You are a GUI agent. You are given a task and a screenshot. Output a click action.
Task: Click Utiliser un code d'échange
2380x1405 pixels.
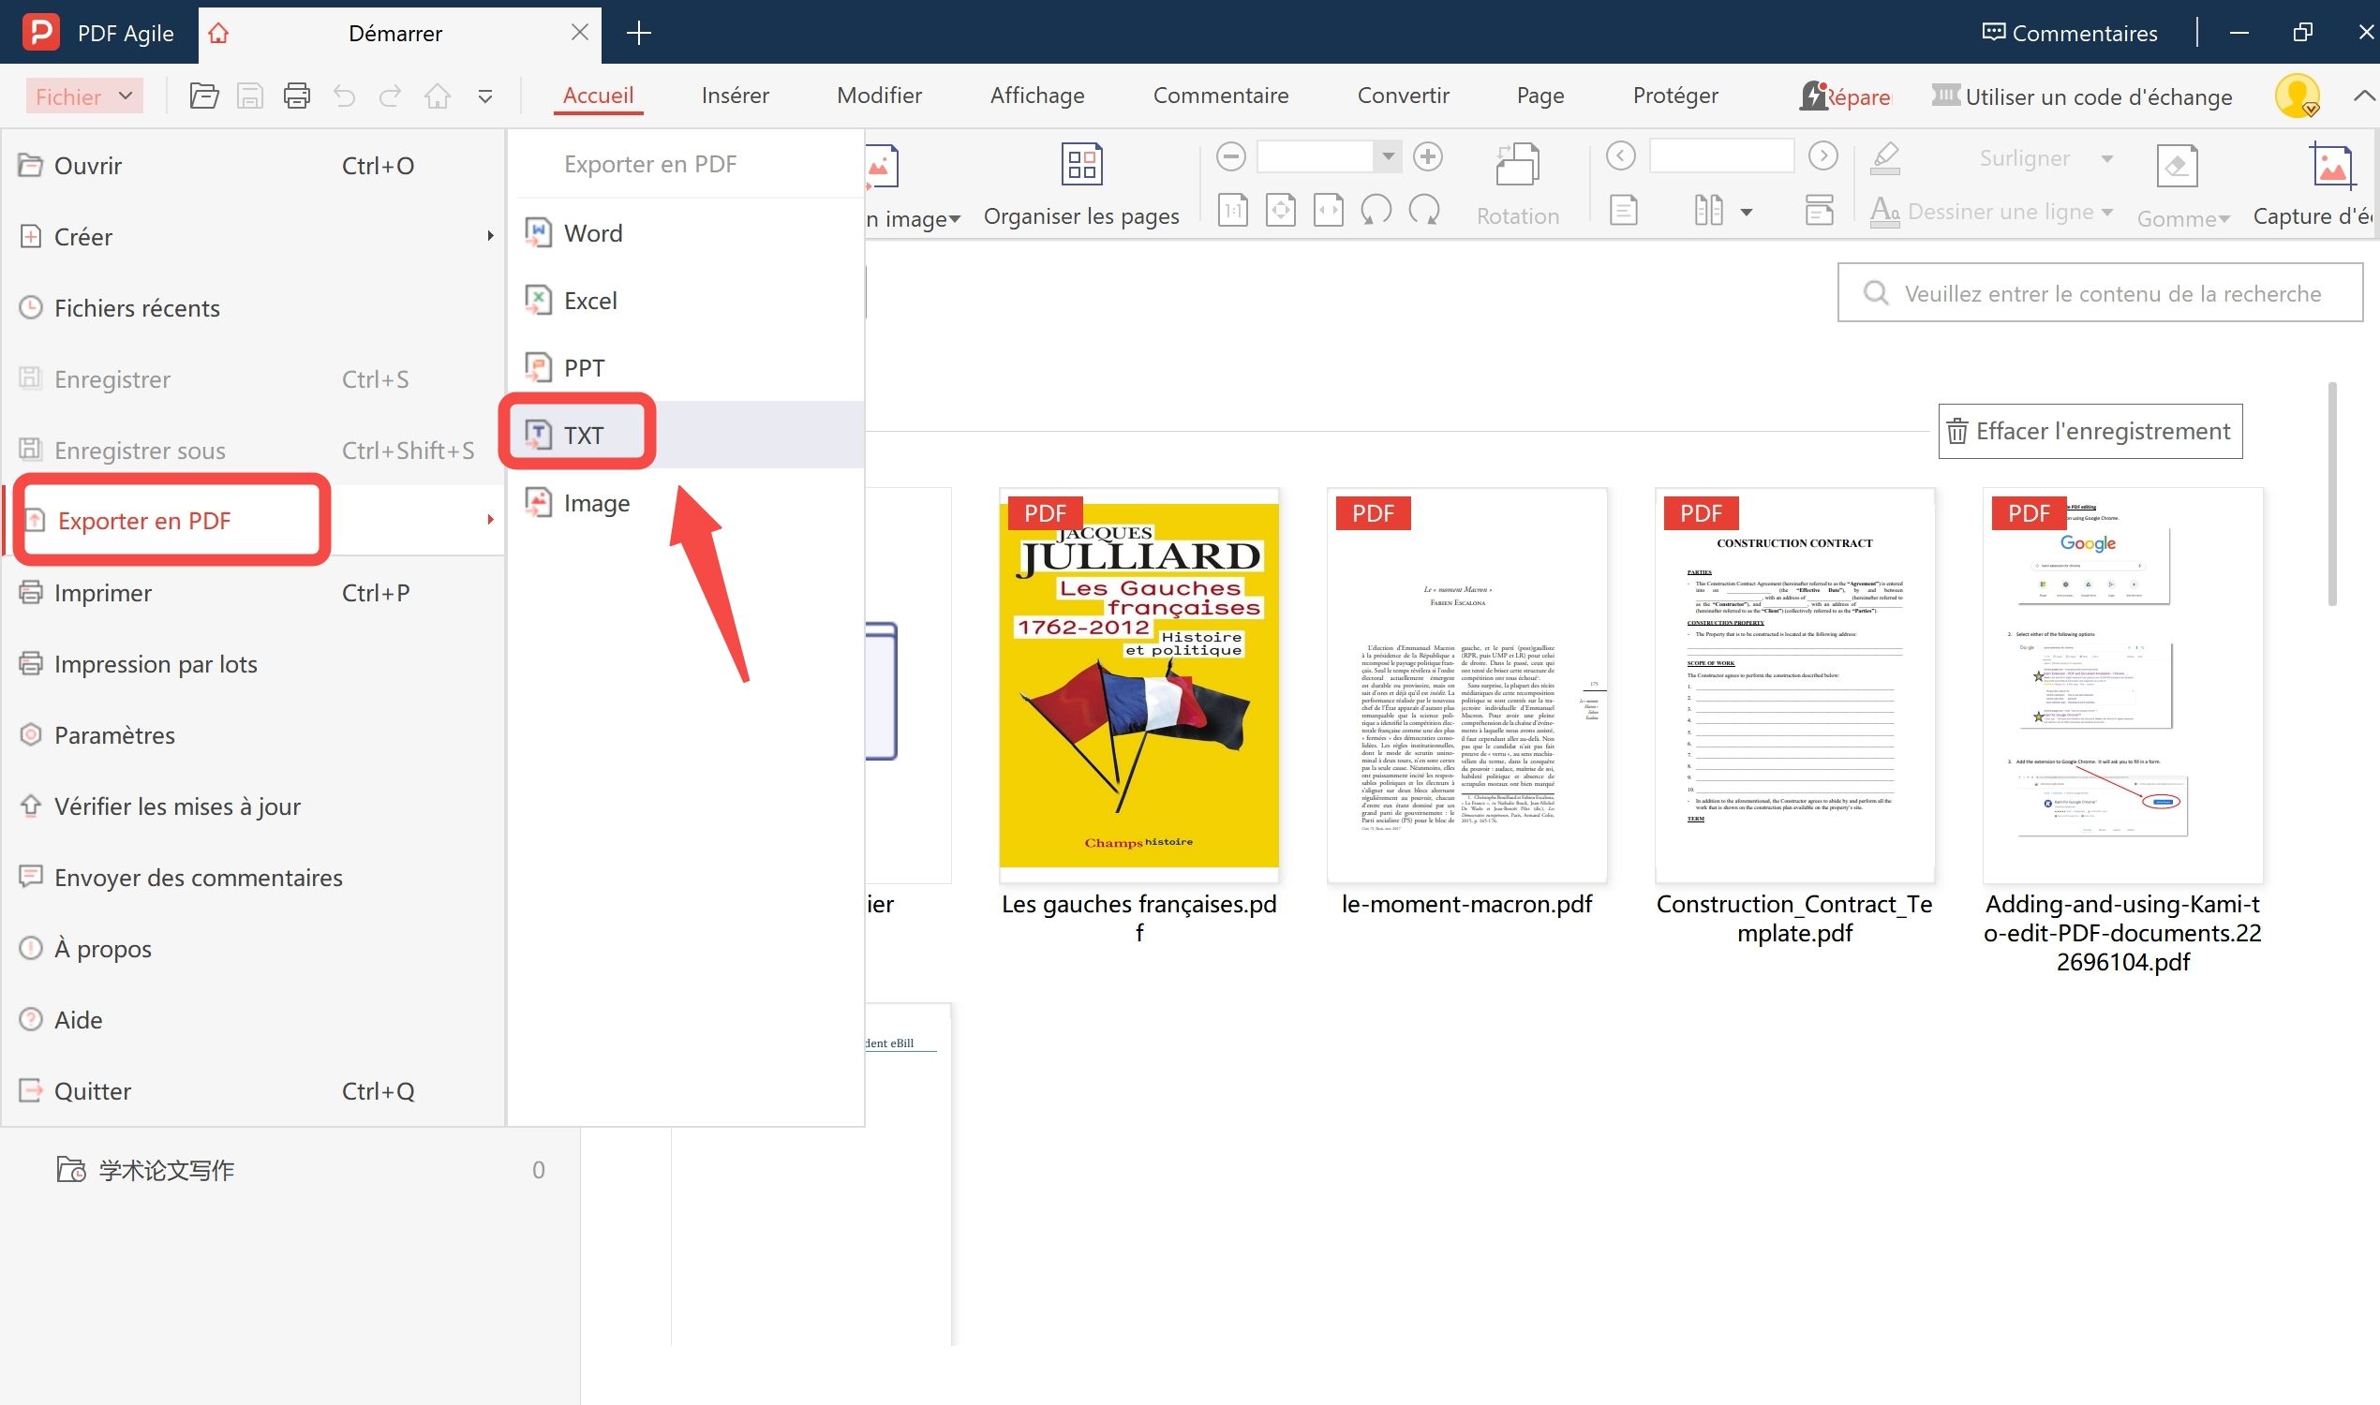(x=2082, y=96)
